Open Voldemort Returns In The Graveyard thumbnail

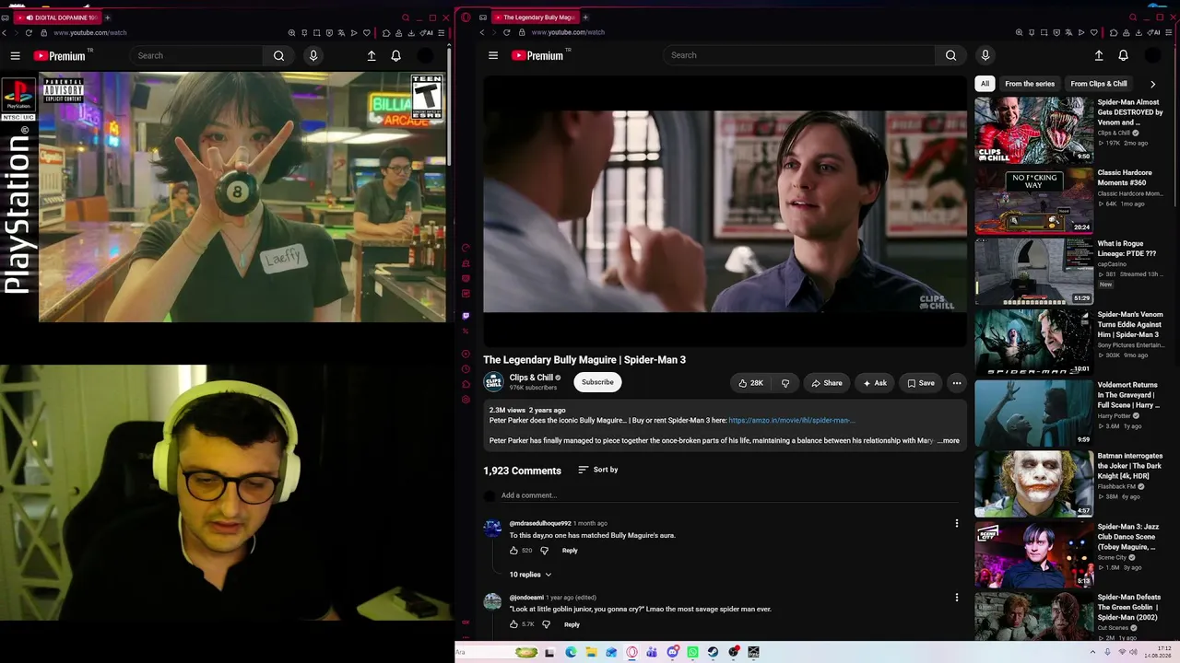coord(1034,413)
